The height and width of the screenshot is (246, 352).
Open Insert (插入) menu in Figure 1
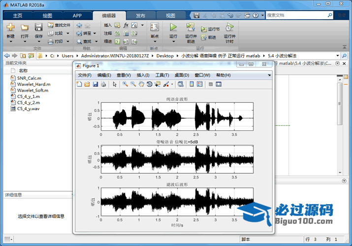pos(143,75)
